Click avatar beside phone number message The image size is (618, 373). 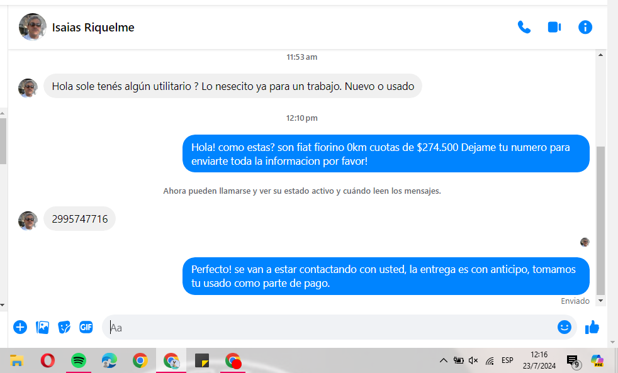tap(28, 221)
